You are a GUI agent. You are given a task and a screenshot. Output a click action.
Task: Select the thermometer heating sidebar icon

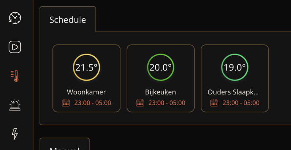(15, 76)
